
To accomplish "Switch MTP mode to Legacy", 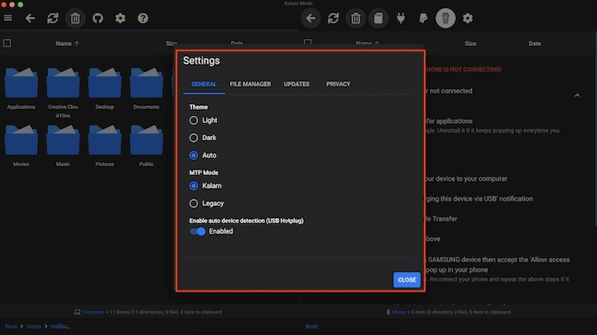I will click(194, 203).
